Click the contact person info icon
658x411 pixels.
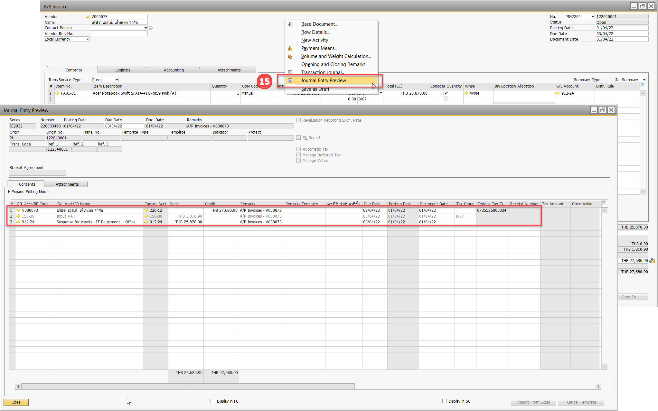click(x=151, y=28)
